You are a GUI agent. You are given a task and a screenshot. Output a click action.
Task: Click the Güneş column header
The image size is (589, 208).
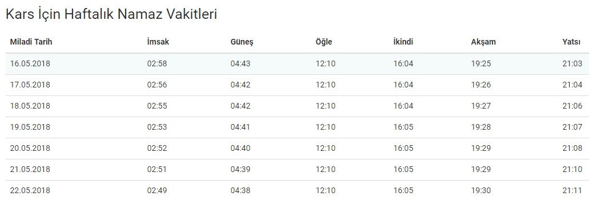pyautogui.click(x=242, y=42)
